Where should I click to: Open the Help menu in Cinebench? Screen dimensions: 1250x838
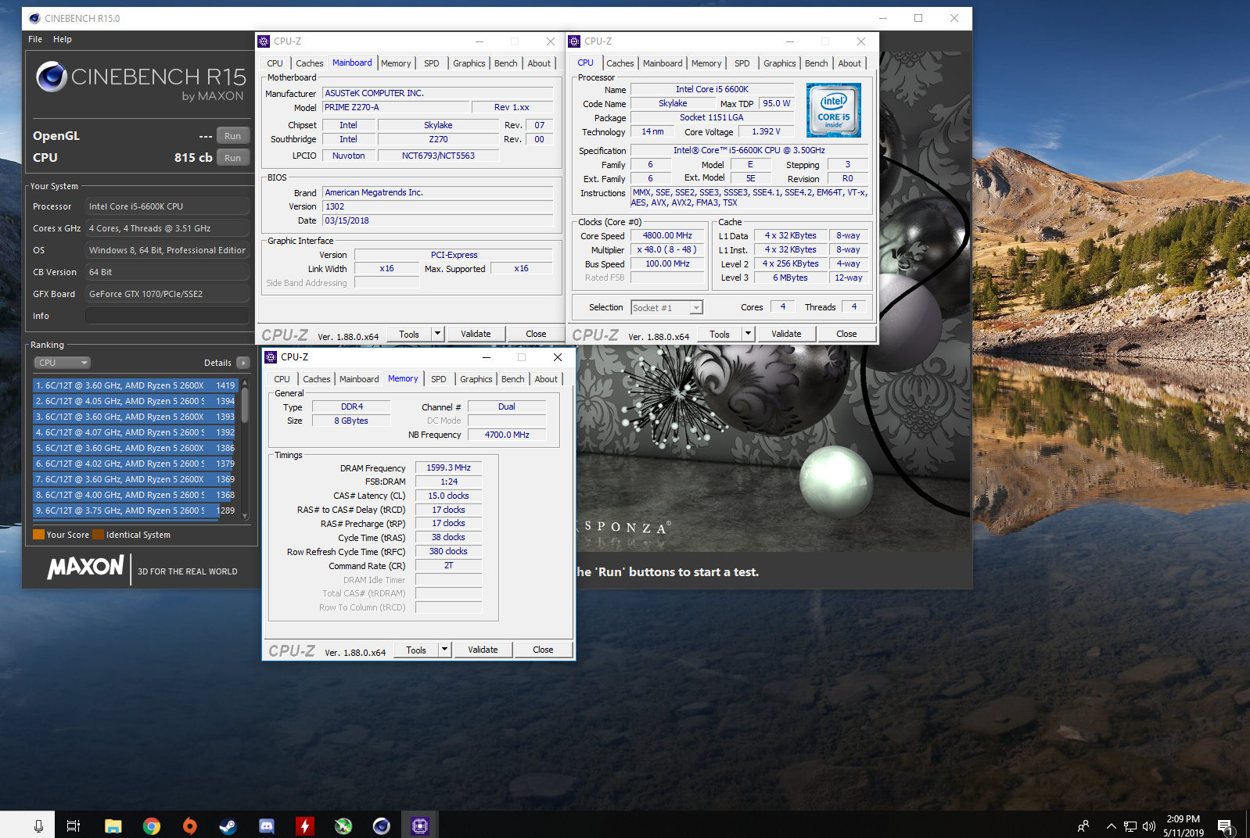(x=63, y=39)
